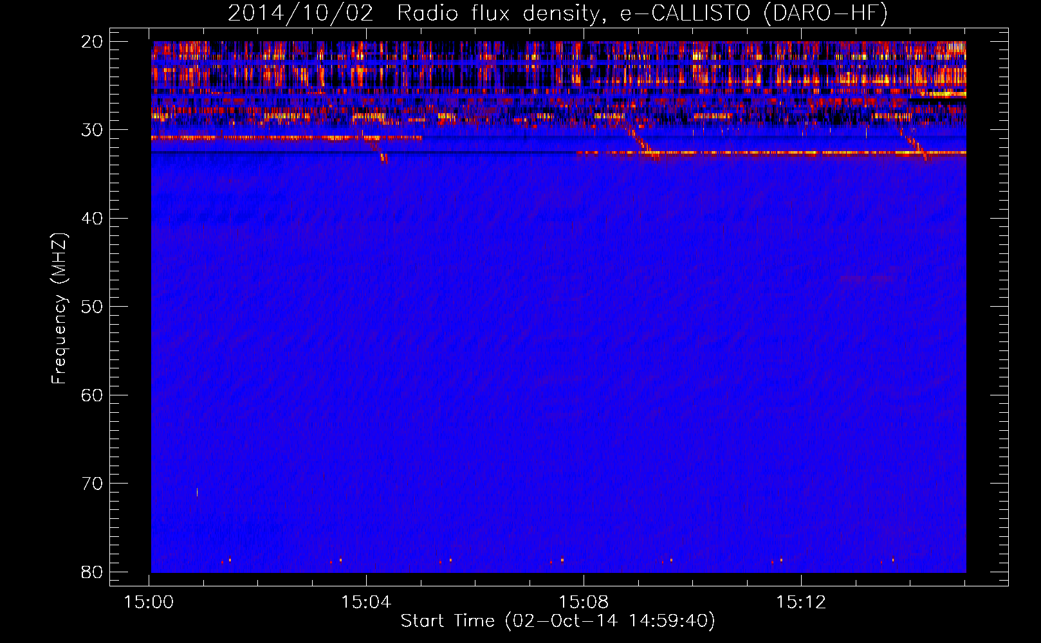Click the "Start Time (02-Oct-14 14:59:40)" x-axis label
1041x643 pixels.
coord(558,621)
